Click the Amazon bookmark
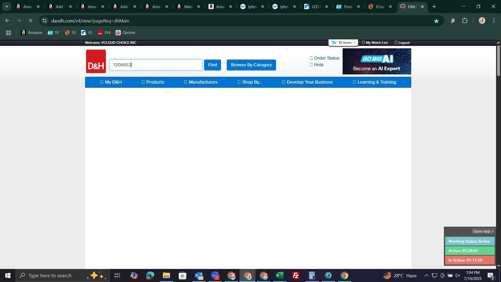The image size is (501, 282). coord(32,33)
